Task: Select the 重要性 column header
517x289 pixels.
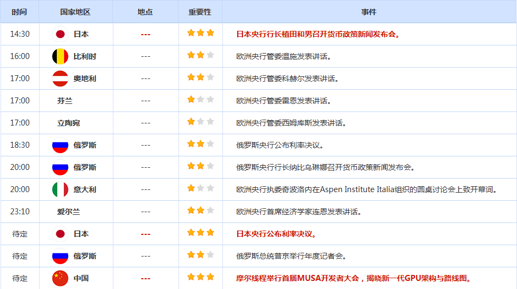Action: coord(200,12)
